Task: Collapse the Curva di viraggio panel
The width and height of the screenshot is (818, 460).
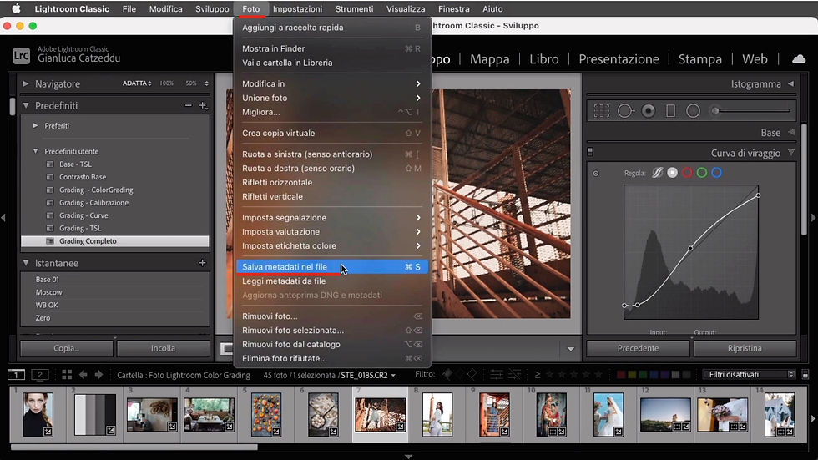Action: point(791,153)
